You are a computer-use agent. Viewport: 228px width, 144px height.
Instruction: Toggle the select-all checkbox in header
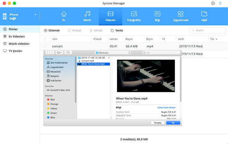click(x=45, y=39)
